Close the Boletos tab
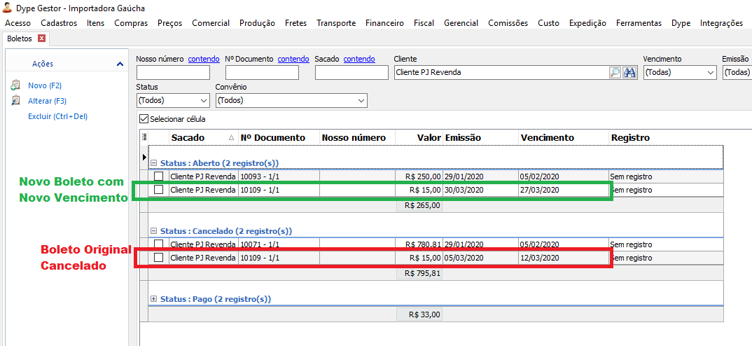 (41, 38)
